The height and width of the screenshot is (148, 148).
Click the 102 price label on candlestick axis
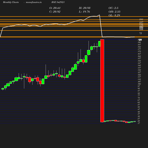(x=139, y=84)
